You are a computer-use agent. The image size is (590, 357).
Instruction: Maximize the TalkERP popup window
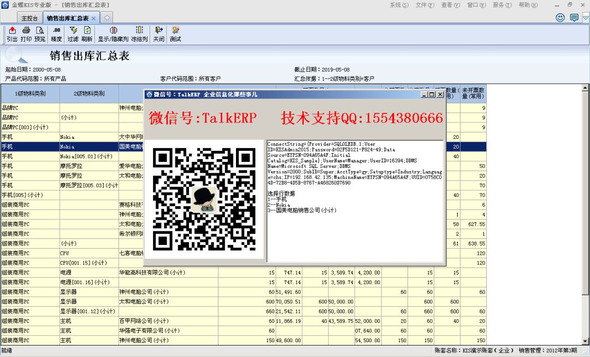click(432, 95)
